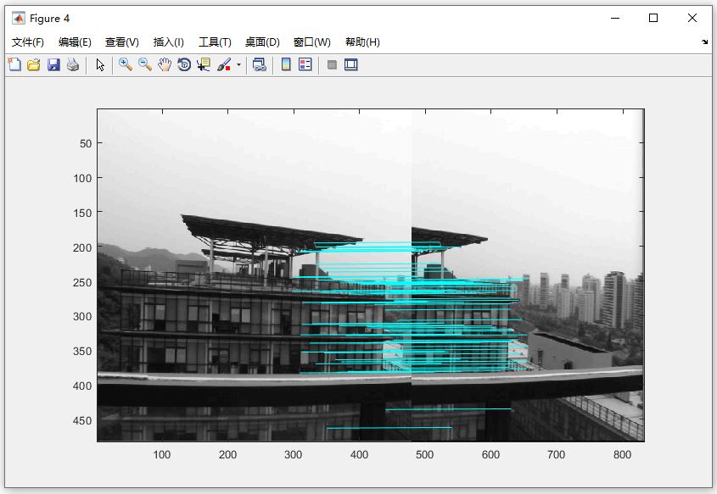Insert a colorbar
Image resolution: width=717 pixels, height=494 pixels.
(286, 65)
